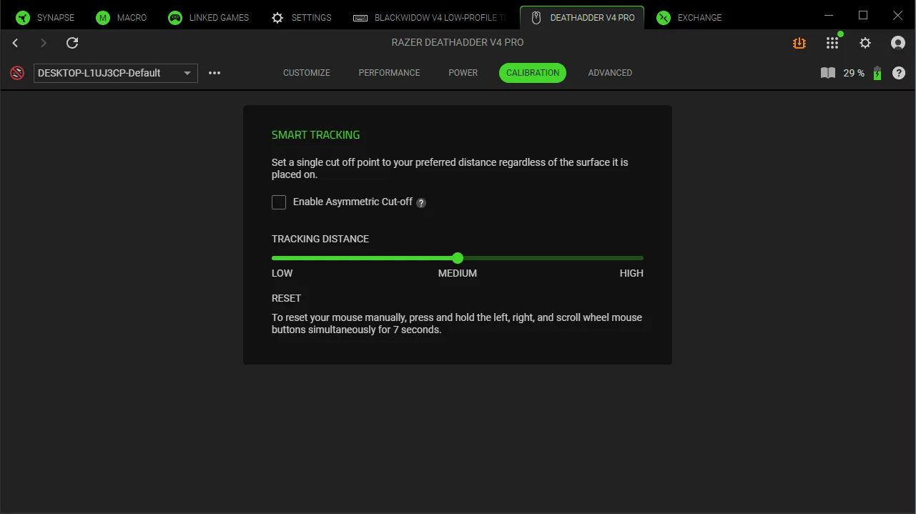Click the 29 % battery level text
This screenshot has height=514, width=916.
[854, 73]
